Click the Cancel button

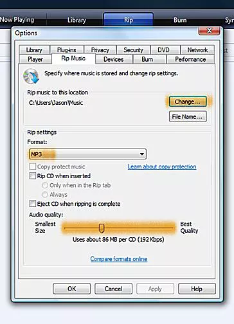(x=113, y=289)
